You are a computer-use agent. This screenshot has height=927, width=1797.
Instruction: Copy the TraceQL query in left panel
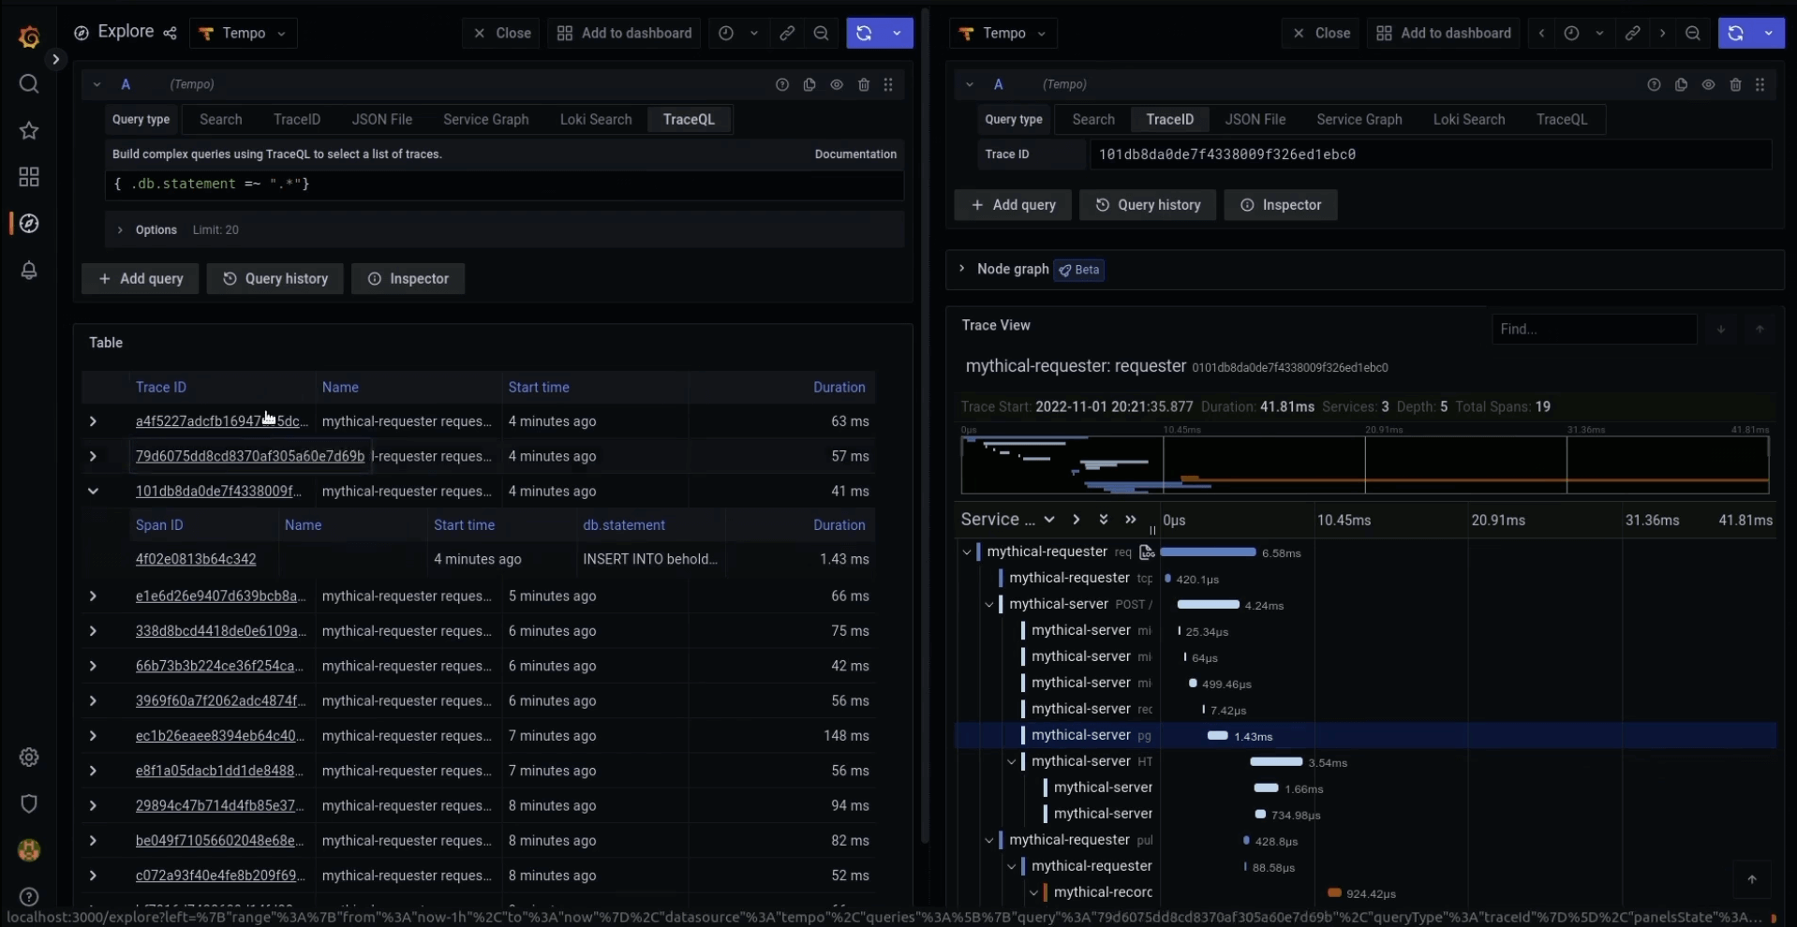(x=809, y=84)
